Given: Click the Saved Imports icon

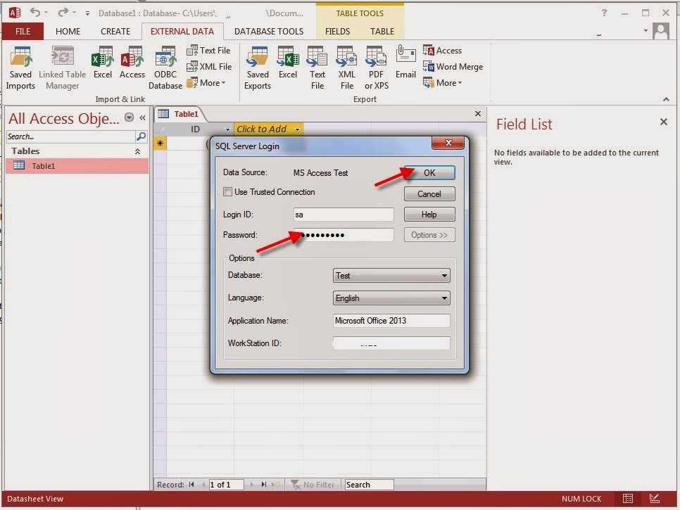Looking at the screenshot, I should [x=20, y=66].
